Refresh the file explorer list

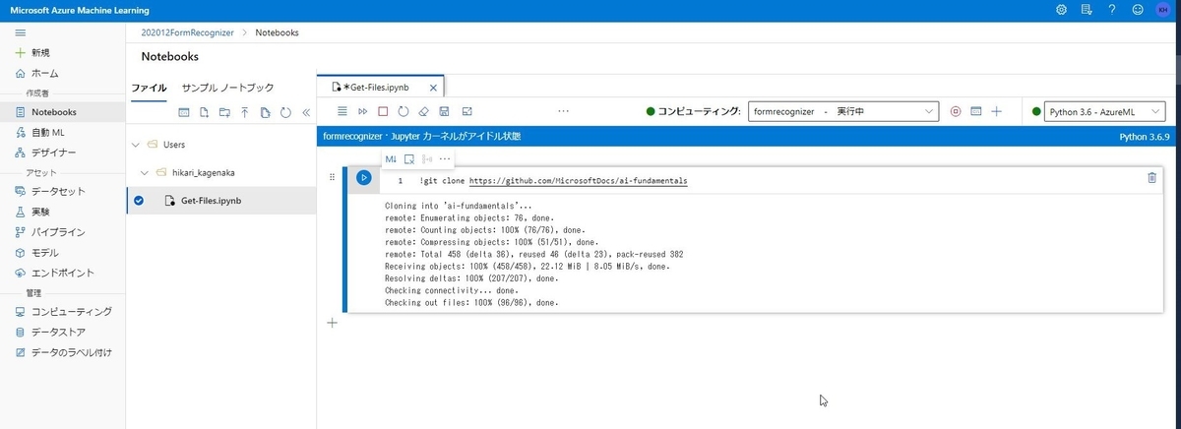(x=285, y=112)
